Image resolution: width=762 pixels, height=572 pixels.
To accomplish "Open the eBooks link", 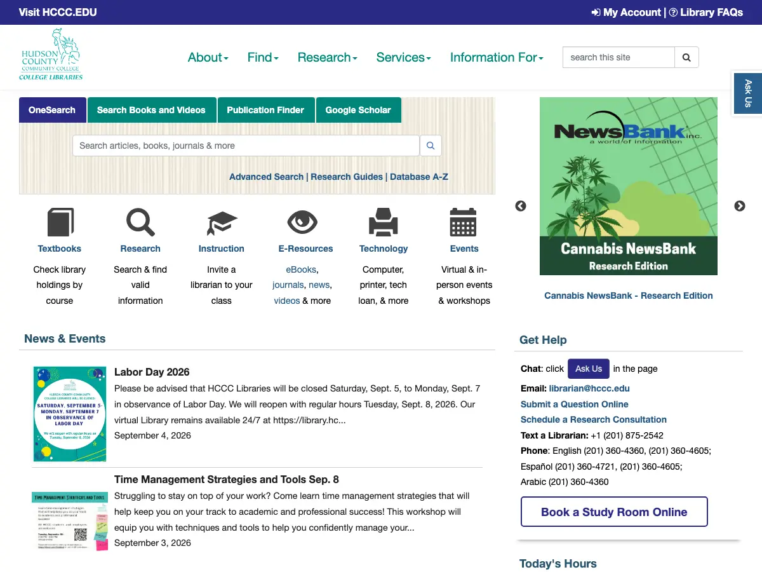I will coord(301,269).
